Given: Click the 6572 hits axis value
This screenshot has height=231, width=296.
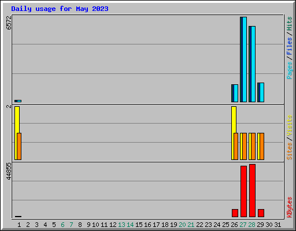Looking at the screenshot, I should (9, 23).
